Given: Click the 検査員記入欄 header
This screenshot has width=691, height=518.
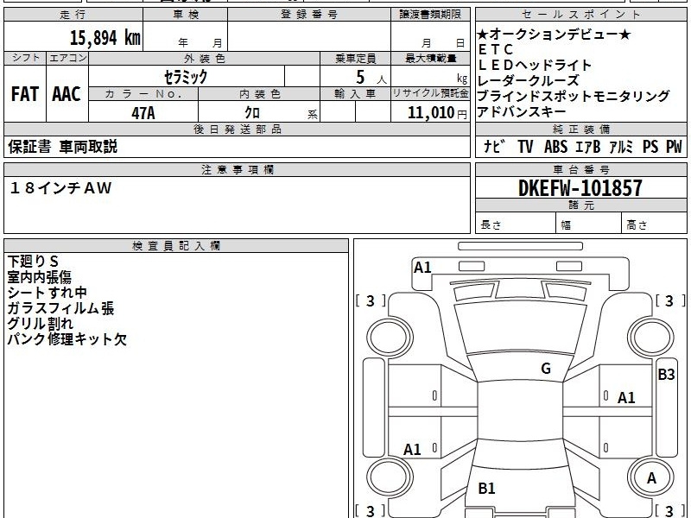Looking at the screenshot, I should pyautogui.click(x=176, y=246).
